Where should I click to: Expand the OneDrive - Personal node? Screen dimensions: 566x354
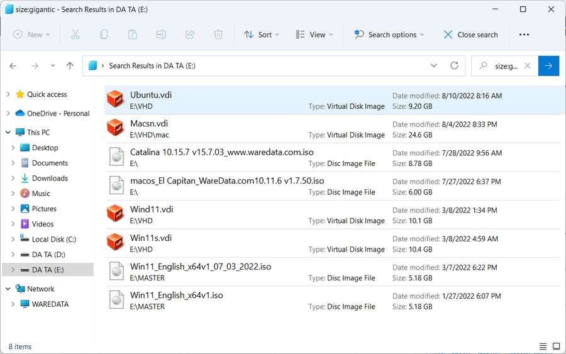point(8,113)
